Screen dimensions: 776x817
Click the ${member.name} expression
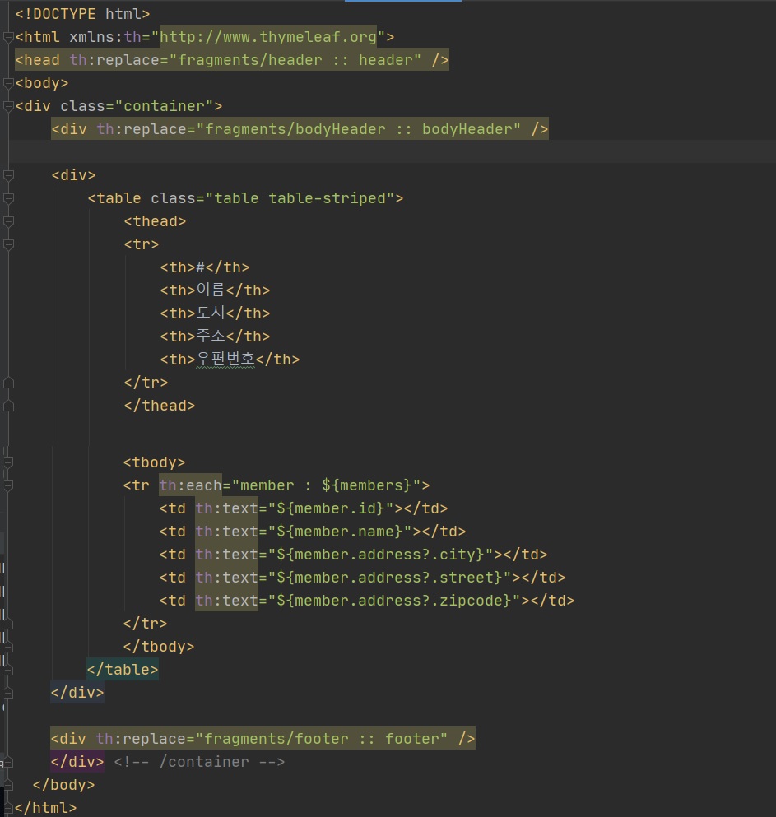340,532
